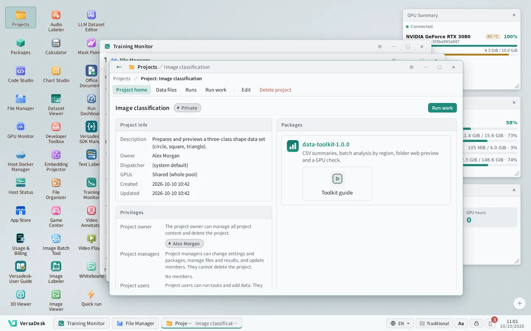Open the Dataset Viewer desktop icon
This screenshot has height=331, width=531.
[56, 105]
